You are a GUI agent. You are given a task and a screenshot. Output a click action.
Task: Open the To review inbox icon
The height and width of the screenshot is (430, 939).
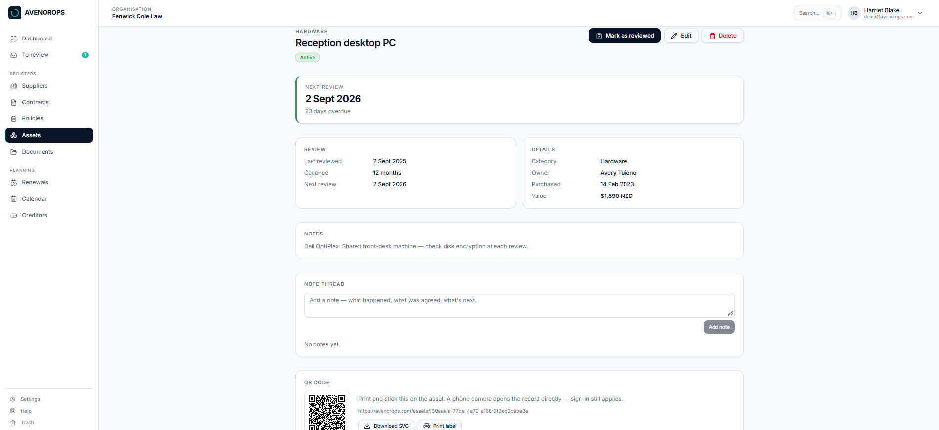click(x=14, y=55)
